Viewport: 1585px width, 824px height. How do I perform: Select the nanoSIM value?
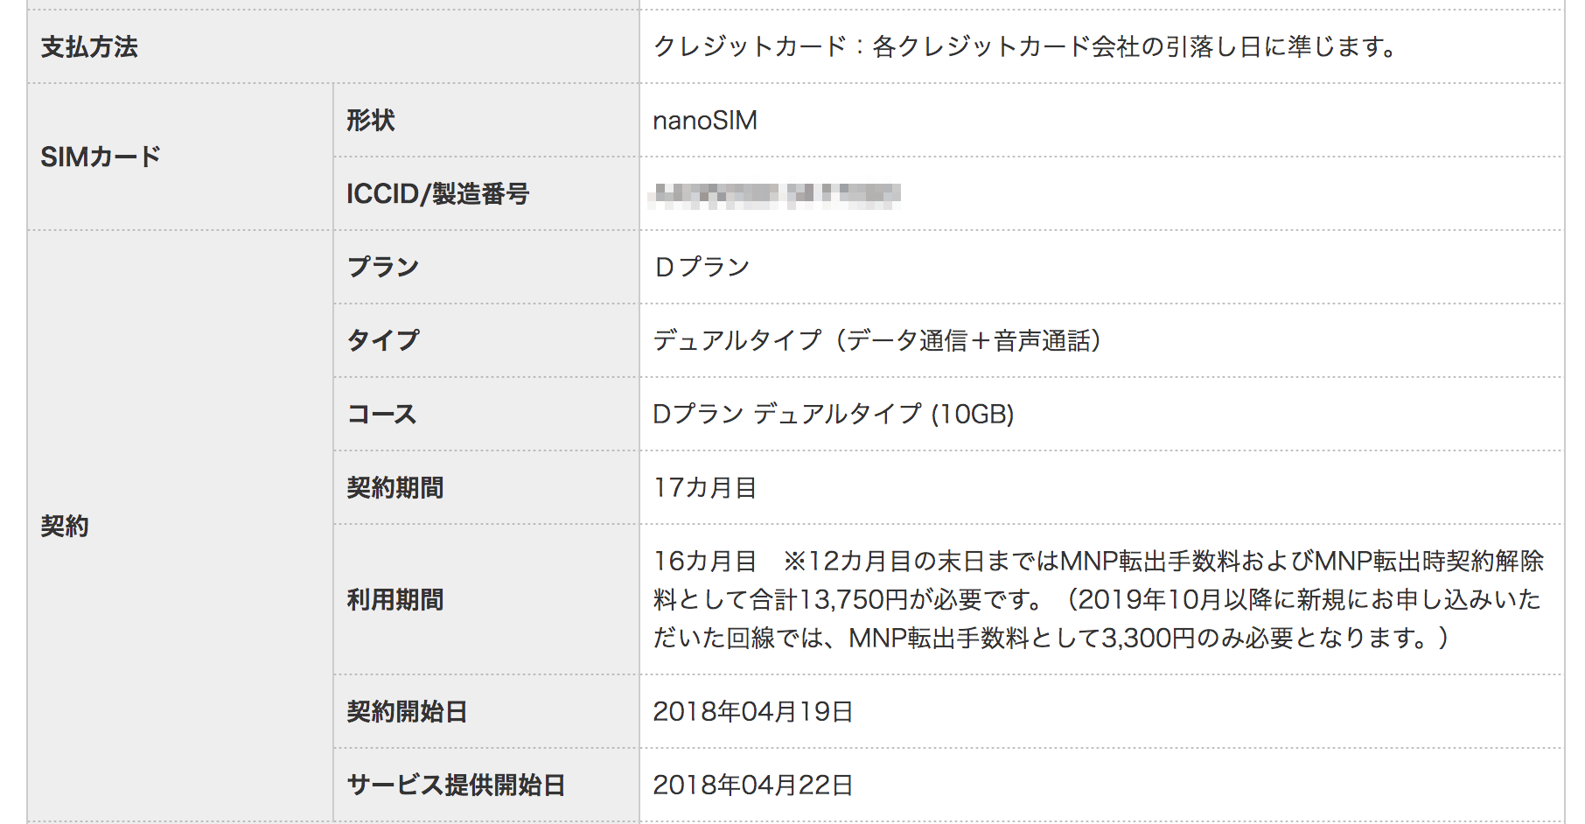[x=705, y=121]
